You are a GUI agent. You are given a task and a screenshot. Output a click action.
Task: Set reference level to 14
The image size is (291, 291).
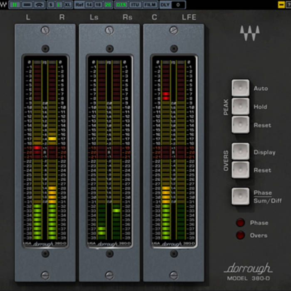tap(90, 5)
